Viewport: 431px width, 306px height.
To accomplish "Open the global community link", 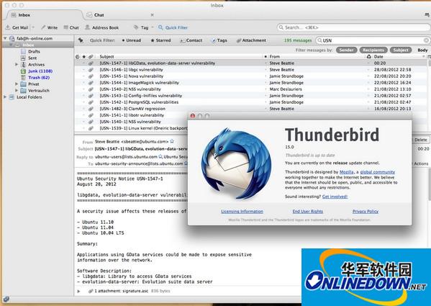I will click(378, 172).
